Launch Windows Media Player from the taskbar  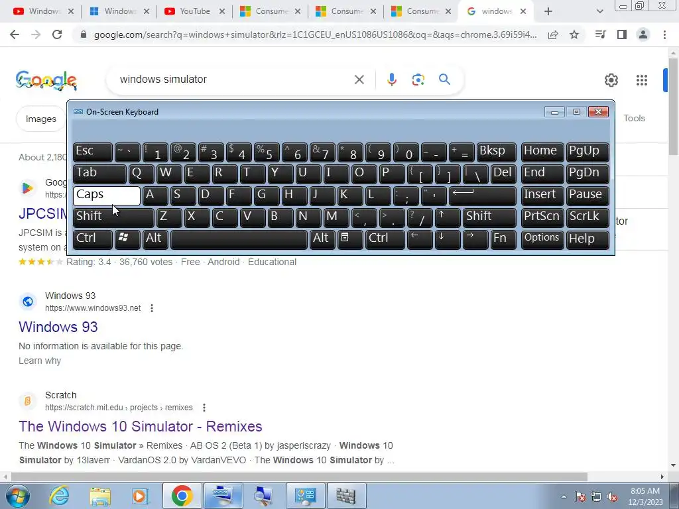(140, 496)
